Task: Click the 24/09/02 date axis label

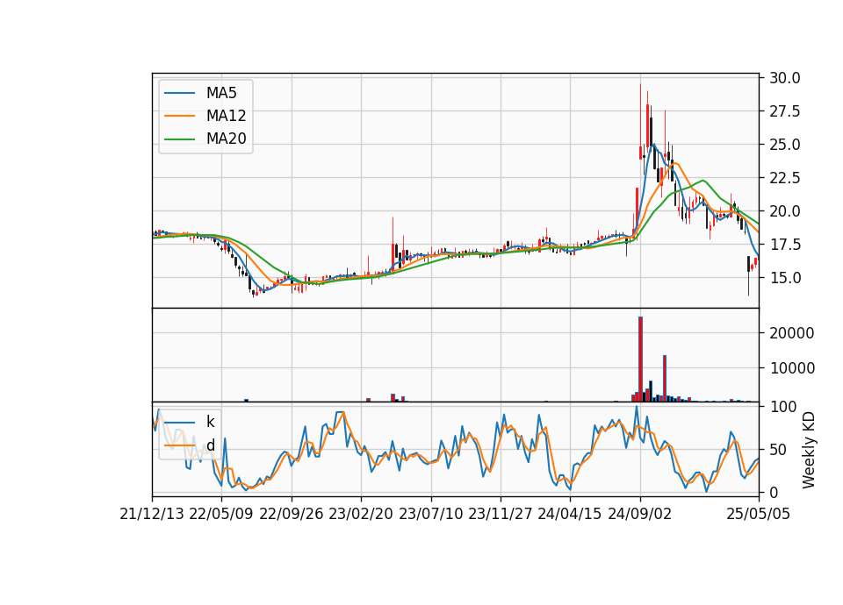Action: (640, 514)
